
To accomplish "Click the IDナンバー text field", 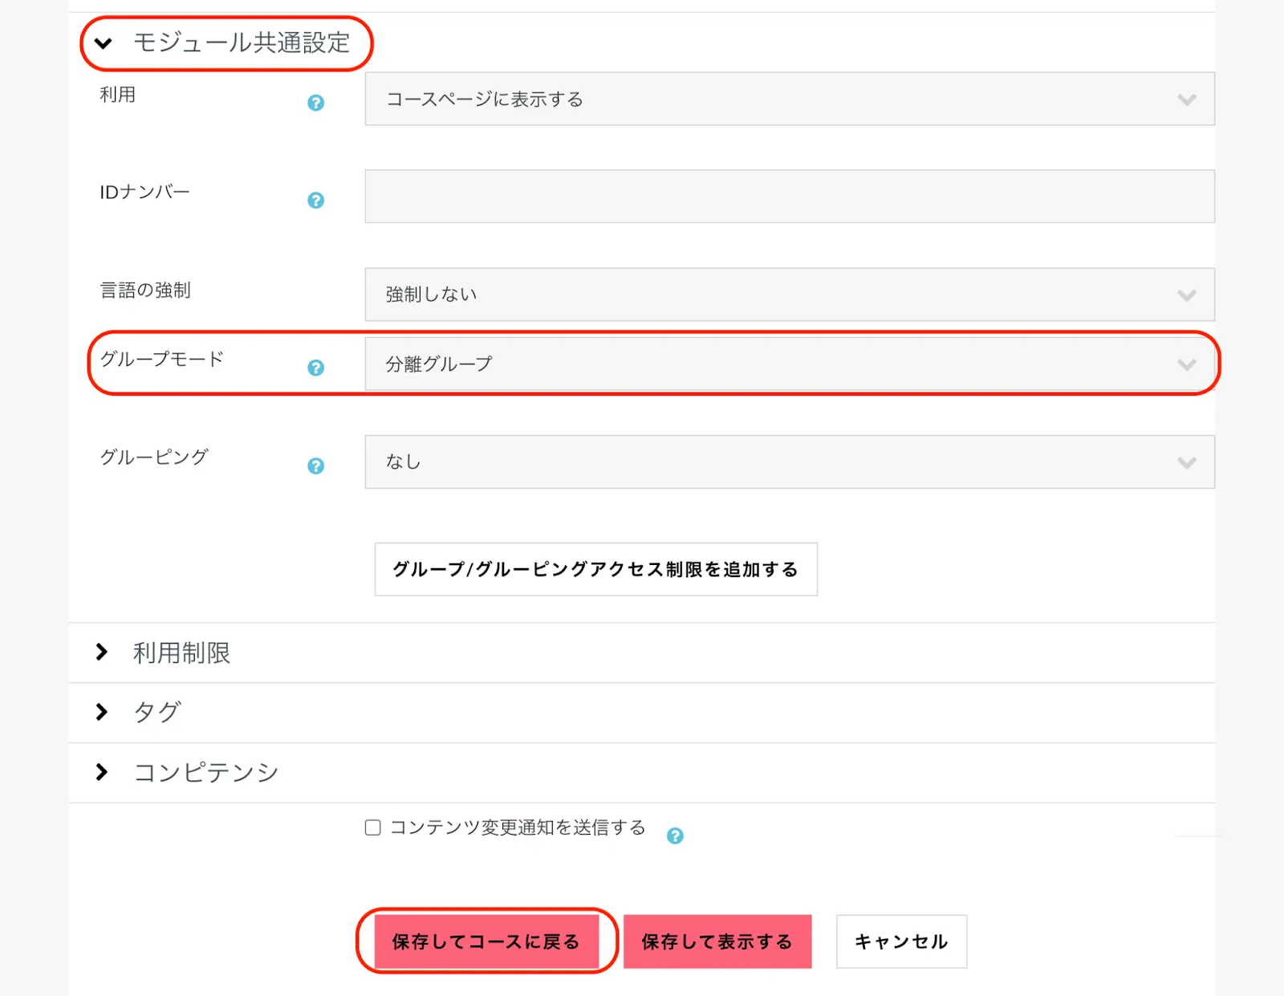I will coord(789,197).
